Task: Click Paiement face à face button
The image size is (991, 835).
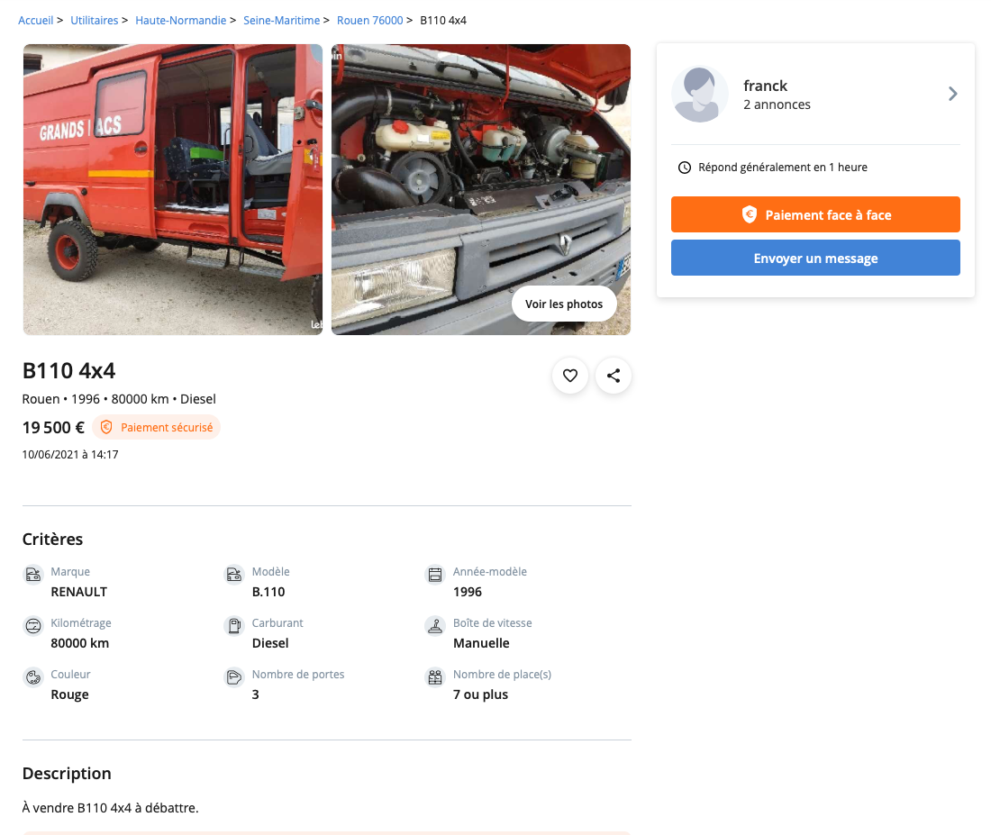Action: (815, 214)
